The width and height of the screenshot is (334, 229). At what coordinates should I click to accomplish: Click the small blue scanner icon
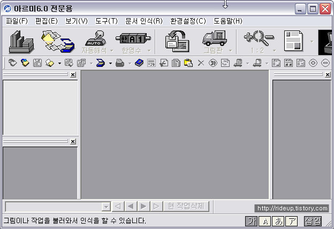[x=100, y=63]
